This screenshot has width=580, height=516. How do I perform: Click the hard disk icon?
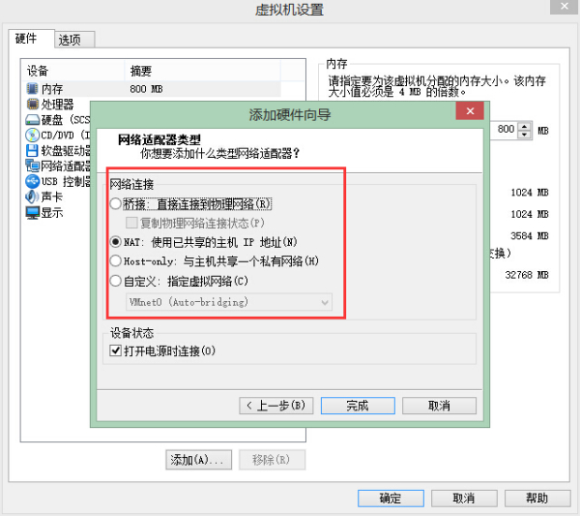point(32,120)
